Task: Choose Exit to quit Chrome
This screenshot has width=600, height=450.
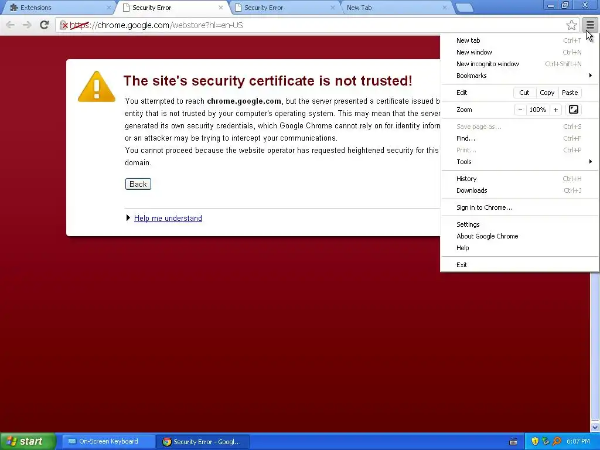Action: [x=520, y=265]
